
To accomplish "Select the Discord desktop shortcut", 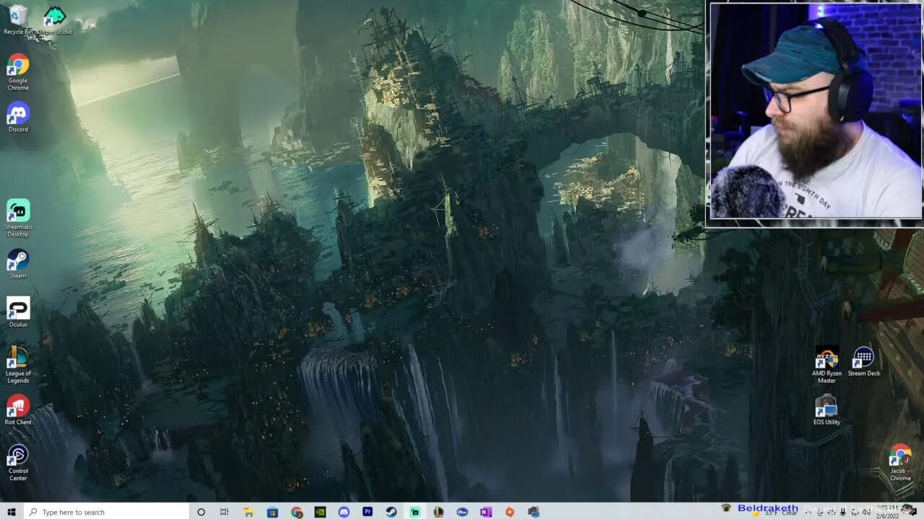I will (x=18, y=117).
